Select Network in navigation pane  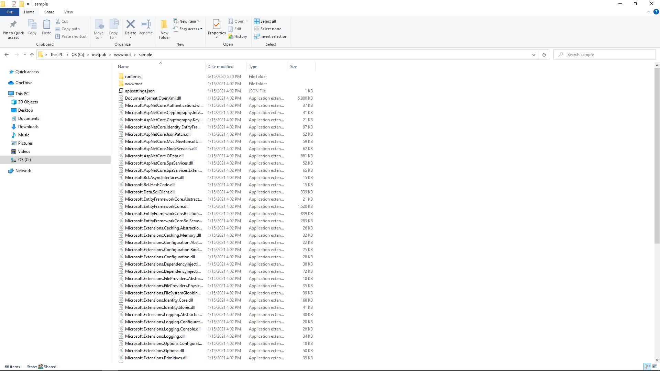click(23, 171)
